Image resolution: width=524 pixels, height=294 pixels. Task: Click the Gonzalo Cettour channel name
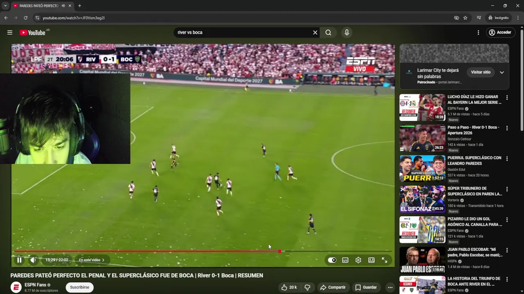coord(459,139)
